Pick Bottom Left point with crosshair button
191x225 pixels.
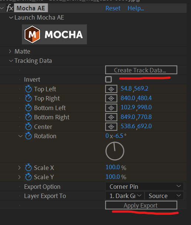click(111, 108)
